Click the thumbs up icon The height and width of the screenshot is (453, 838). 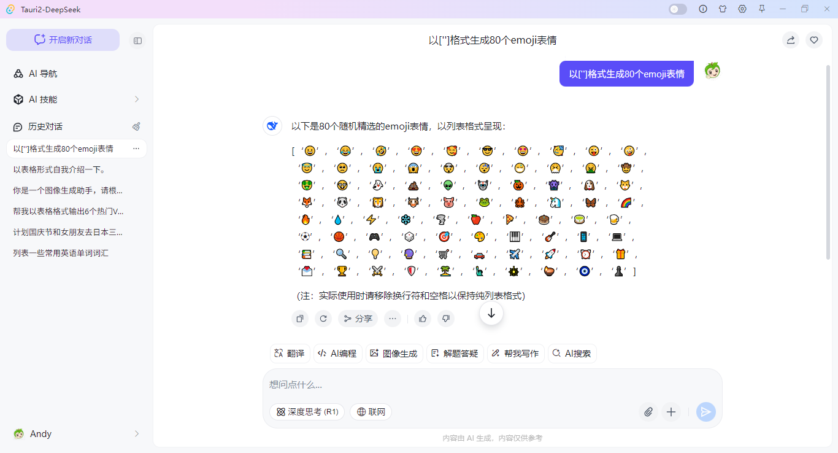point(423,319)
